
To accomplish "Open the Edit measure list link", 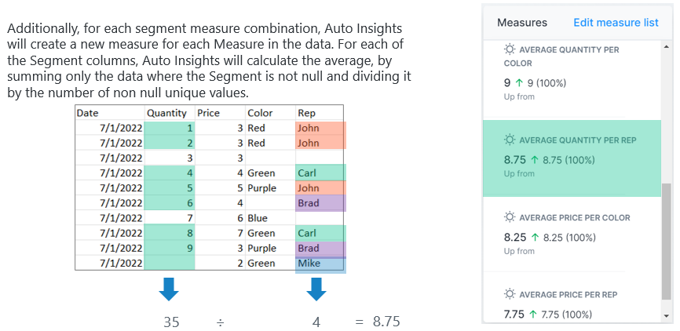I will coord(616,23).
